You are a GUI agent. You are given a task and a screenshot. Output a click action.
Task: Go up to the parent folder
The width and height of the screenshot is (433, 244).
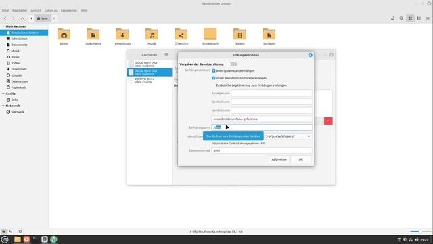22,18
